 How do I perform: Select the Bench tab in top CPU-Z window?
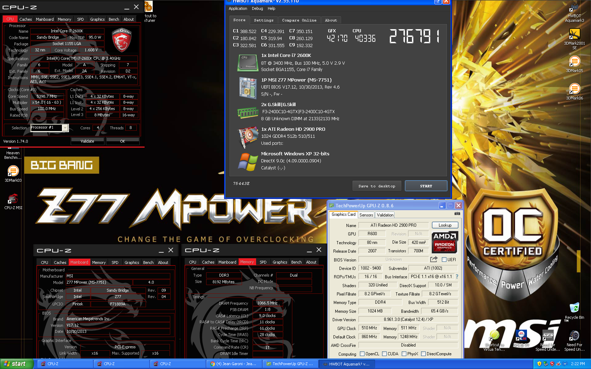coord(114,19)
